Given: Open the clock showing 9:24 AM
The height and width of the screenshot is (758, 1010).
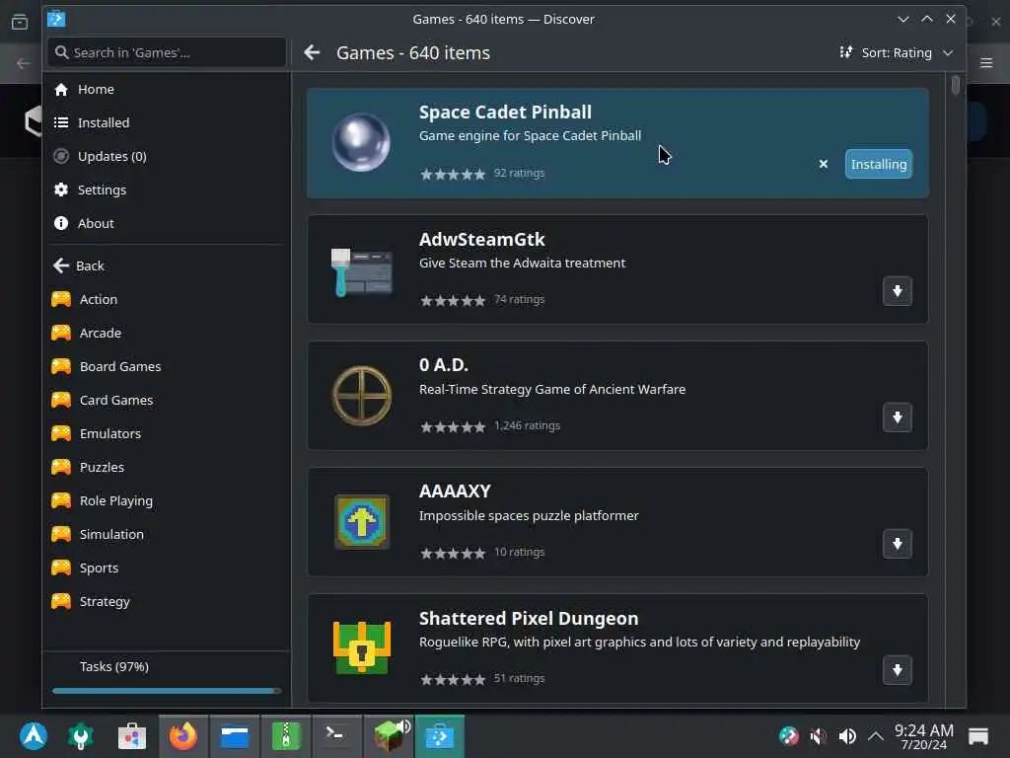Looking at the screenshot, I should (x=923, y=736).
